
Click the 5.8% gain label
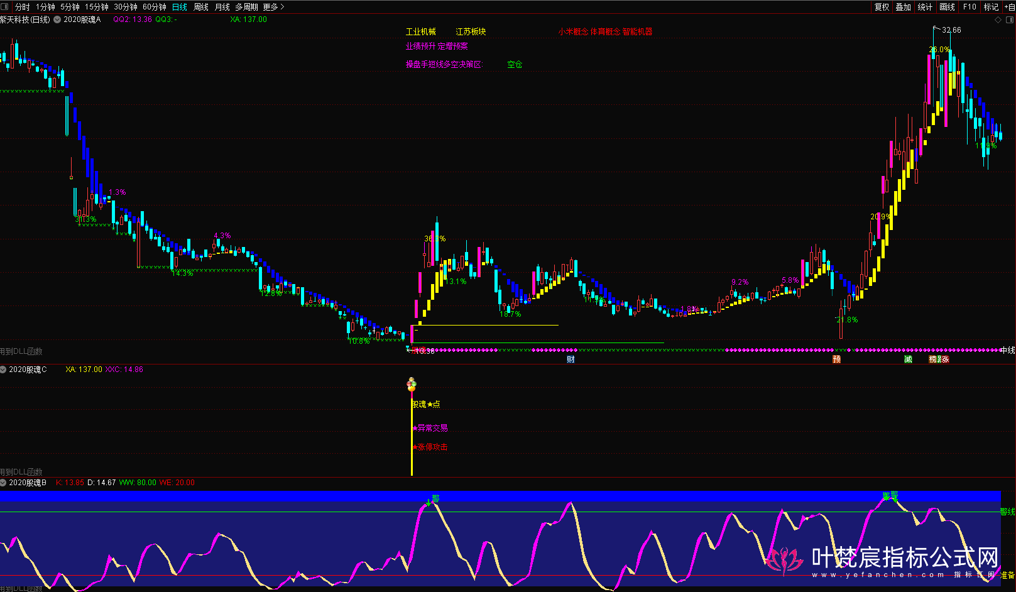[x=790, y=280]
